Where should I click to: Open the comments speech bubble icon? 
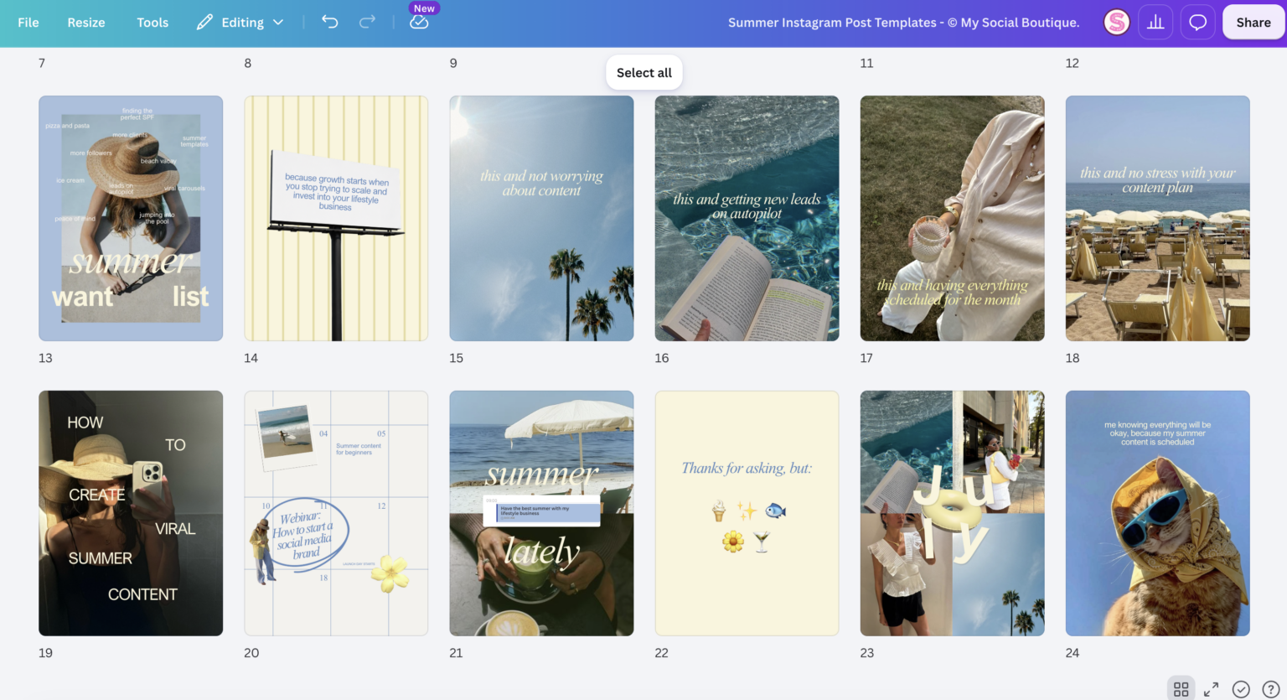[1198, 23]
